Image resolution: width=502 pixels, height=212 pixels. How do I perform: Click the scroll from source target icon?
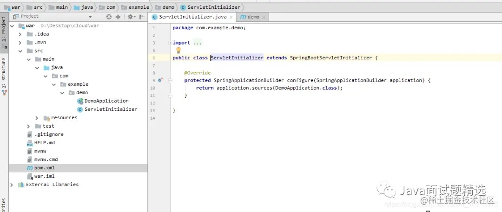click(x=109, y=17)
